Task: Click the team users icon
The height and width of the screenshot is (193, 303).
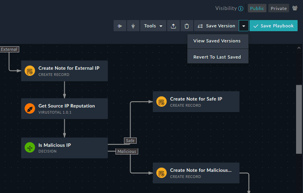Action: [x=295, y=8]
